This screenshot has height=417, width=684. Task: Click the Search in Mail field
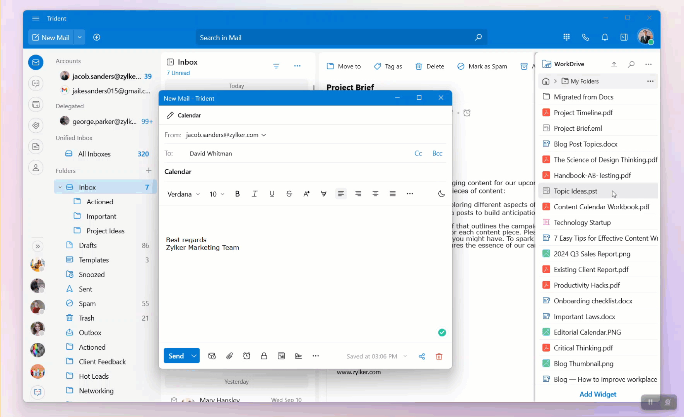(x=341, y=38)
